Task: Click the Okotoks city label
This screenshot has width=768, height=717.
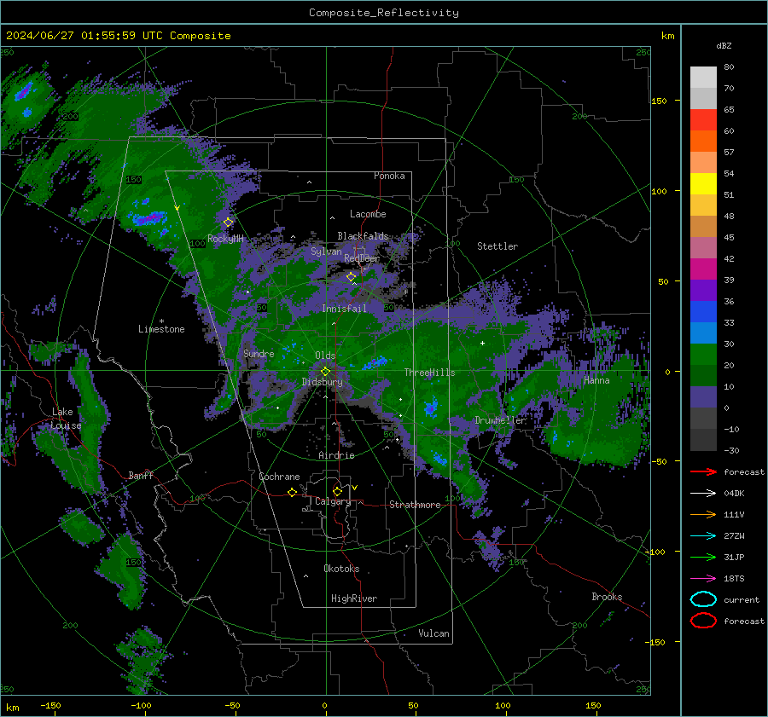Action: (341, 568)
